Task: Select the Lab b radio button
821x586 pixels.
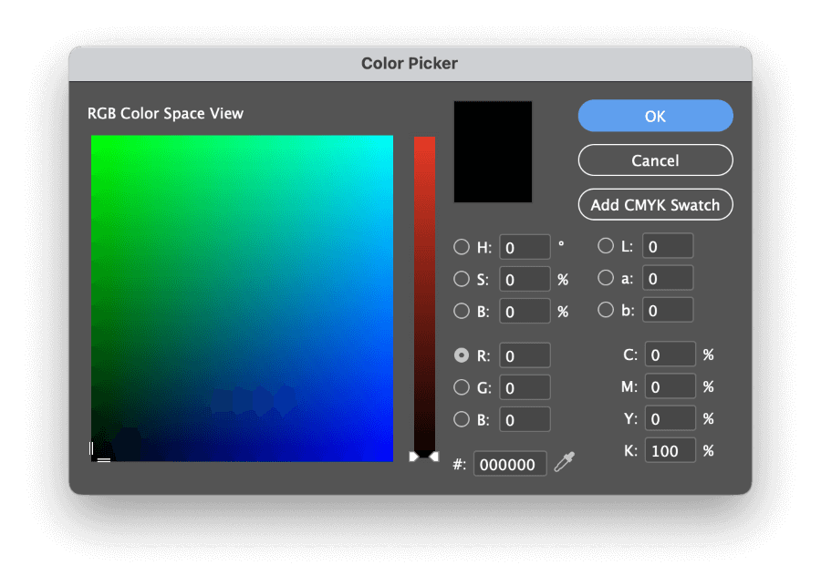Action: (606, 310)
